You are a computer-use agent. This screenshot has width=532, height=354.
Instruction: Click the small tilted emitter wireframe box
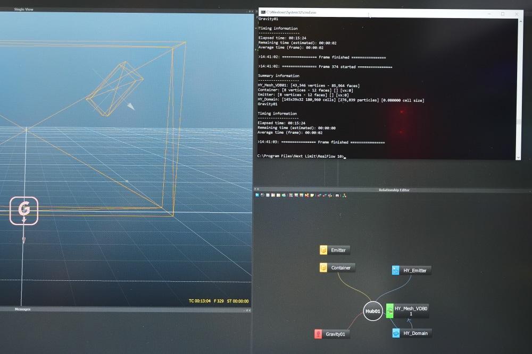point(114,88)
